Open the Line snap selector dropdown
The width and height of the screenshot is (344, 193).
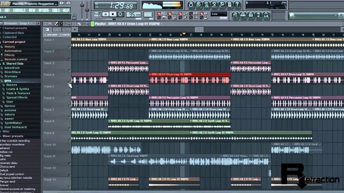pos(219,14)
